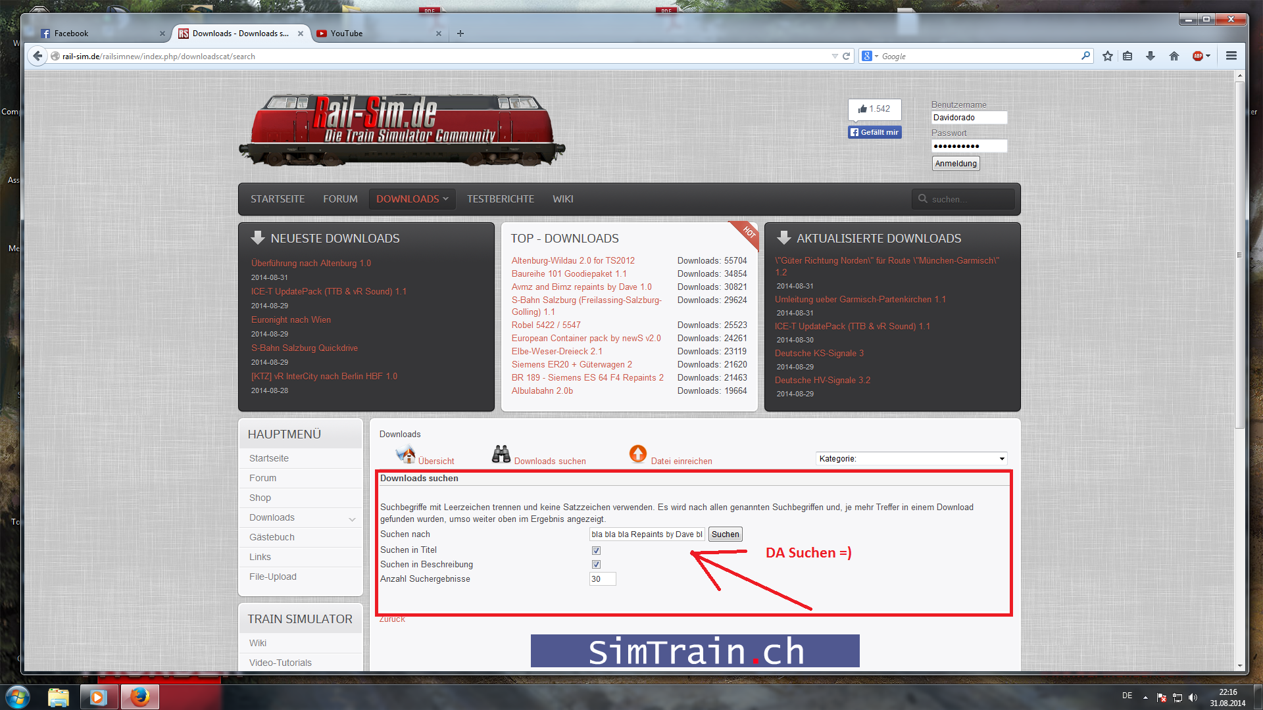Viewport: 1263px width, 710px height.
Task: Open the Überführung nach Altenburg 1.0 link
Action: point(311,264)
